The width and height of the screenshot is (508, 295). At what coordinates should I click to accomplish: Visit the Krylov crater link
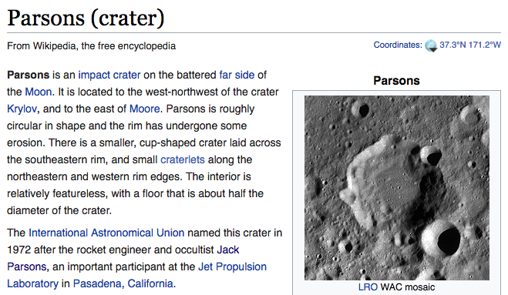(22, 109)
